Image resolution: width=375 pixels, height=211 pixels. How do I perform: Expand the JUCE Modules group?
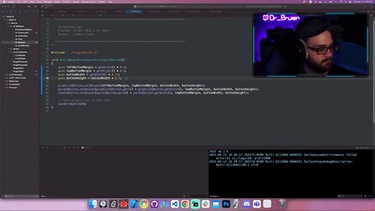click(x=5, y=74)
